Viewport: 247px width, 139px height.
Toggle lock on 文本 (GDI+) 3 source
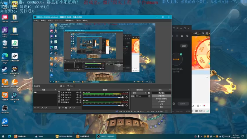tap(80, 95)
